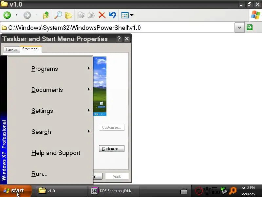This screenshot has height=197, width=262.
Task: Click the green Back arrow in Explorer toolbar
Action: [x=7, y=15]
